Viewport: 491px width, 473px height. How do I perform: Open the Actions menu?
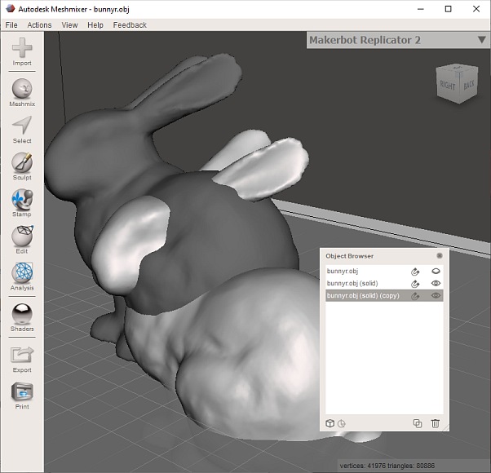(39, 25)
